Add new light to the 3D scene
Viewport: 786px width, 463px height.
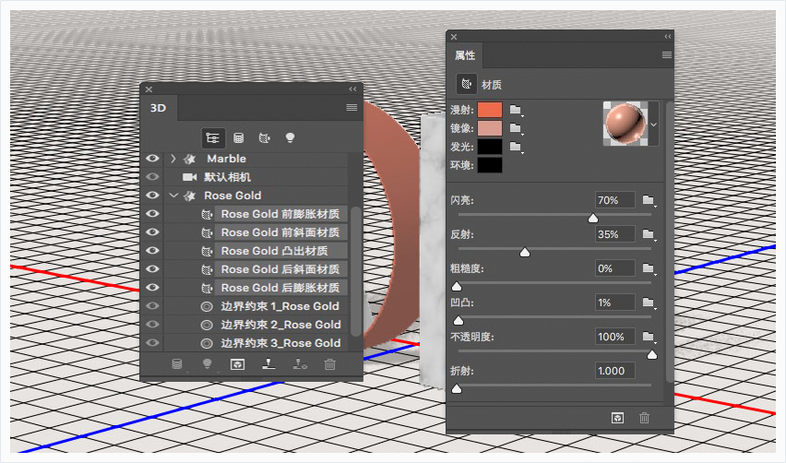[207, 364]
